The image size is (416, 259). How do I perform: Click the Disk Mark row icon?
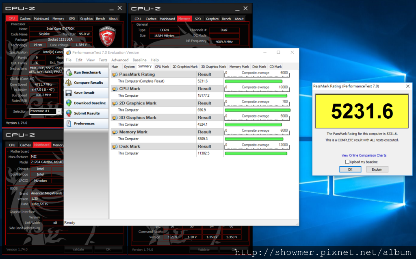(x=115, y=146)
